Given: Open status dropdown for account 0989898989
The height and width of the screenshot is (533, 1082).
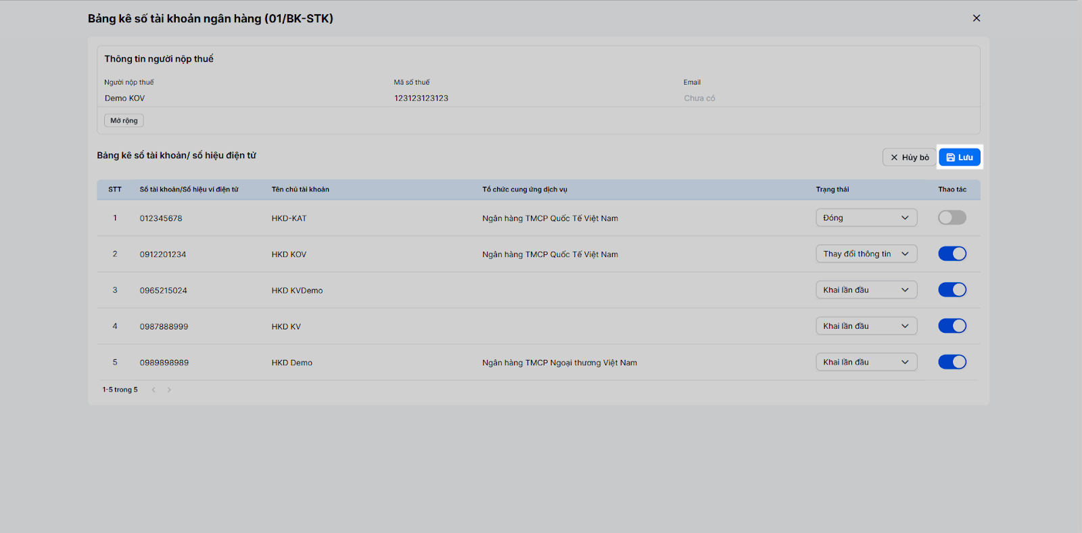Looking at the screenshot, I should coord(866,362).
